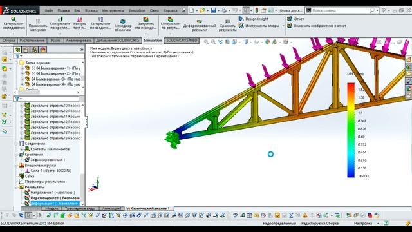The width and height of the screenshot is (412, 232).
Task: Open the Simulation menu
Action: pos(136,10)
